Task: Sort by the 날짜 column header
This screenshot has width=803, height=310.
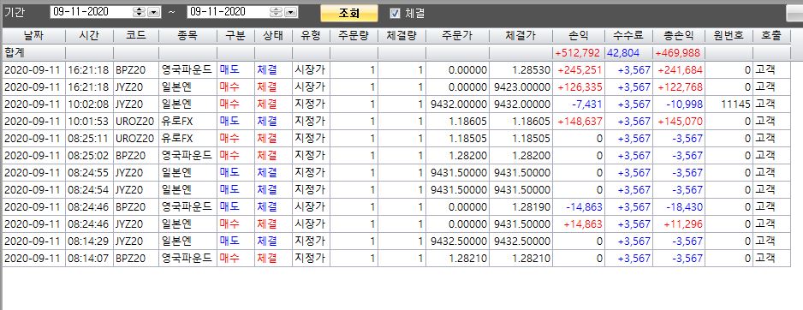Action: [x=34, y=36]
